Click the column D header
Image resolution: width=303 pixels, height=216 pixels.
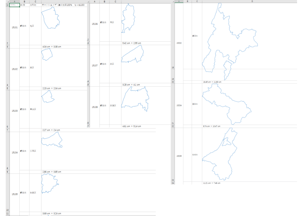tap(252, 1)
